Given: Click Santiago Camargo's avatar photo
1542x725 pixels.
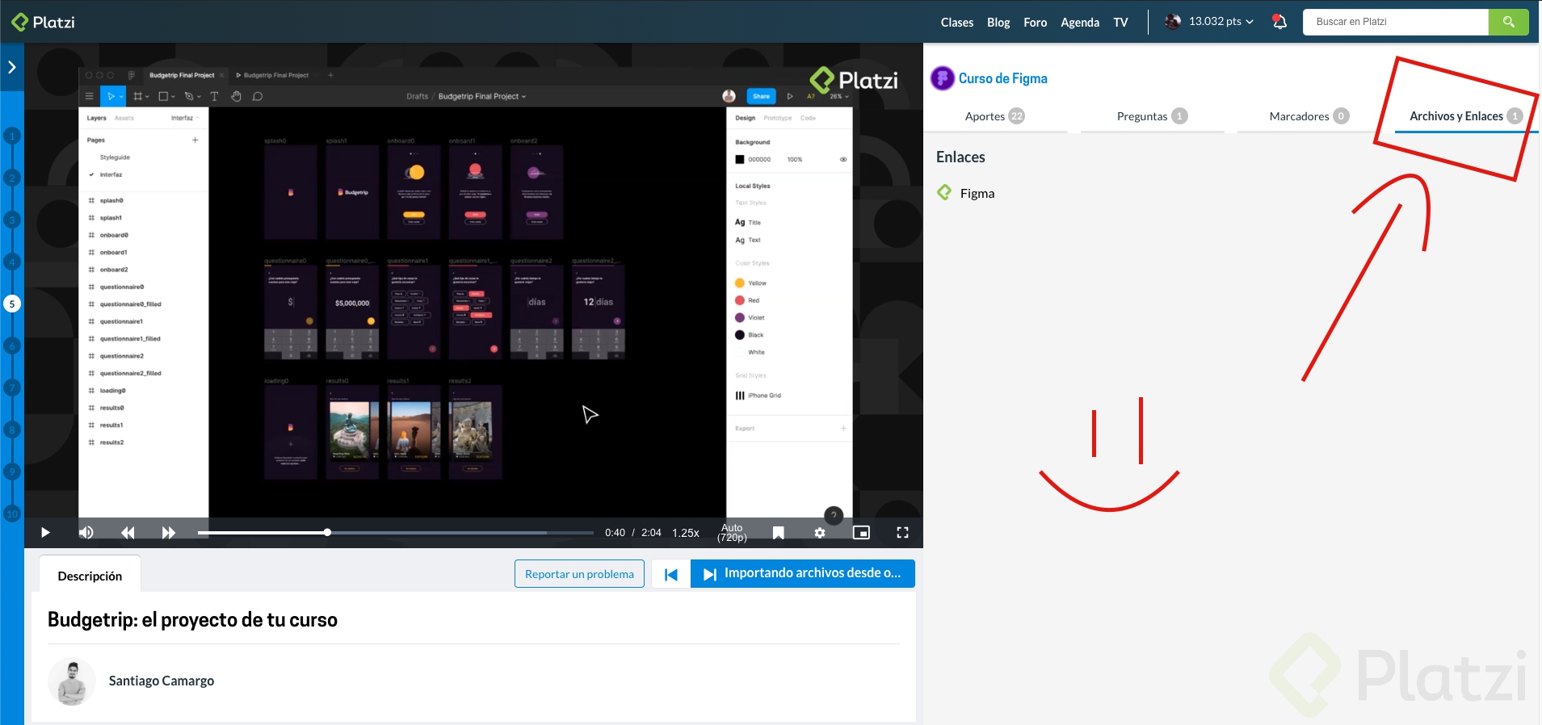Looking at the screenshot, I should [72, 681].
